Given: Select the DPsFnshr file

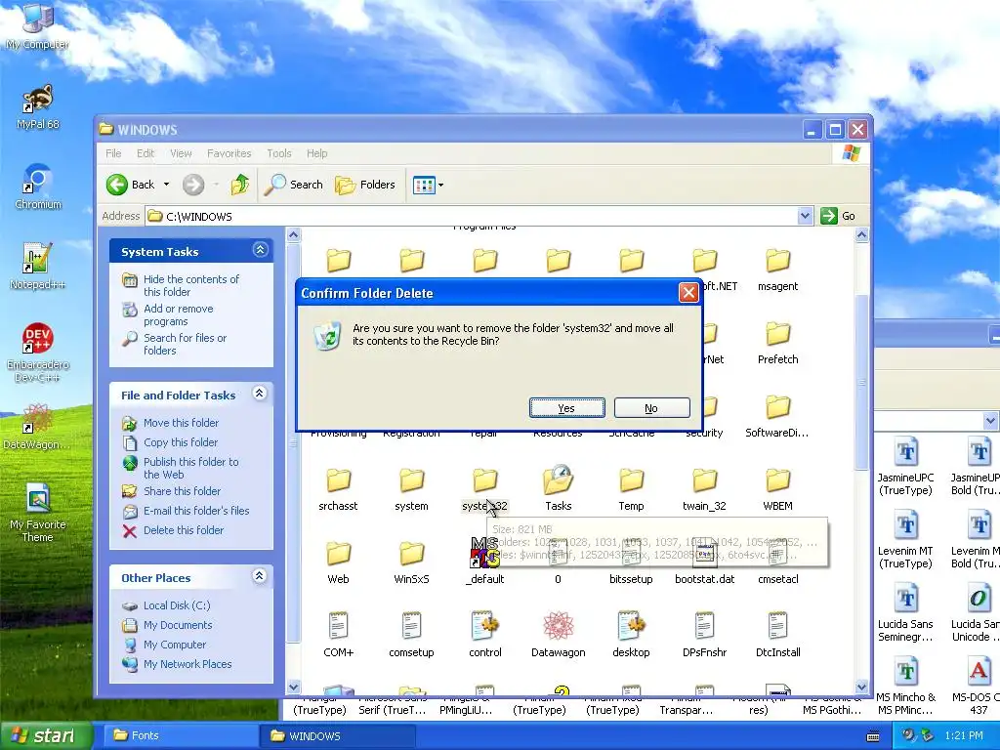Looking at the screenshot, I should (x=705, y=636).
